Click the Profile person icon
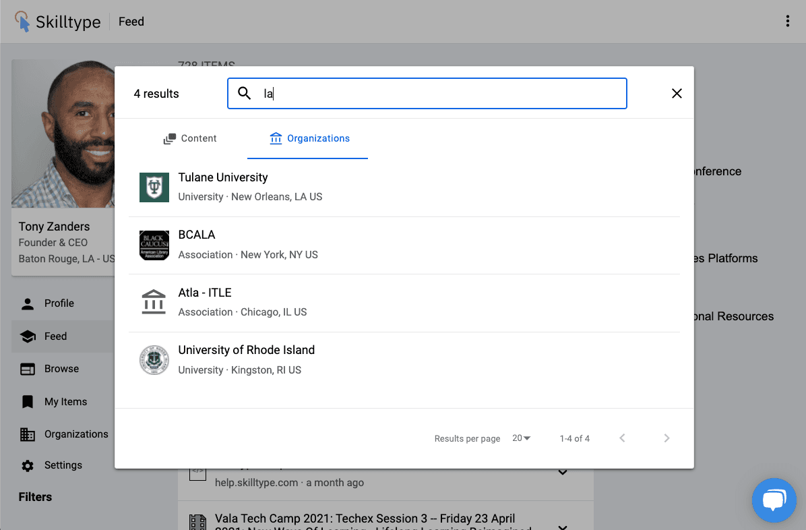The height and width of the screenshot is (530, 806). tap(28, 303)
